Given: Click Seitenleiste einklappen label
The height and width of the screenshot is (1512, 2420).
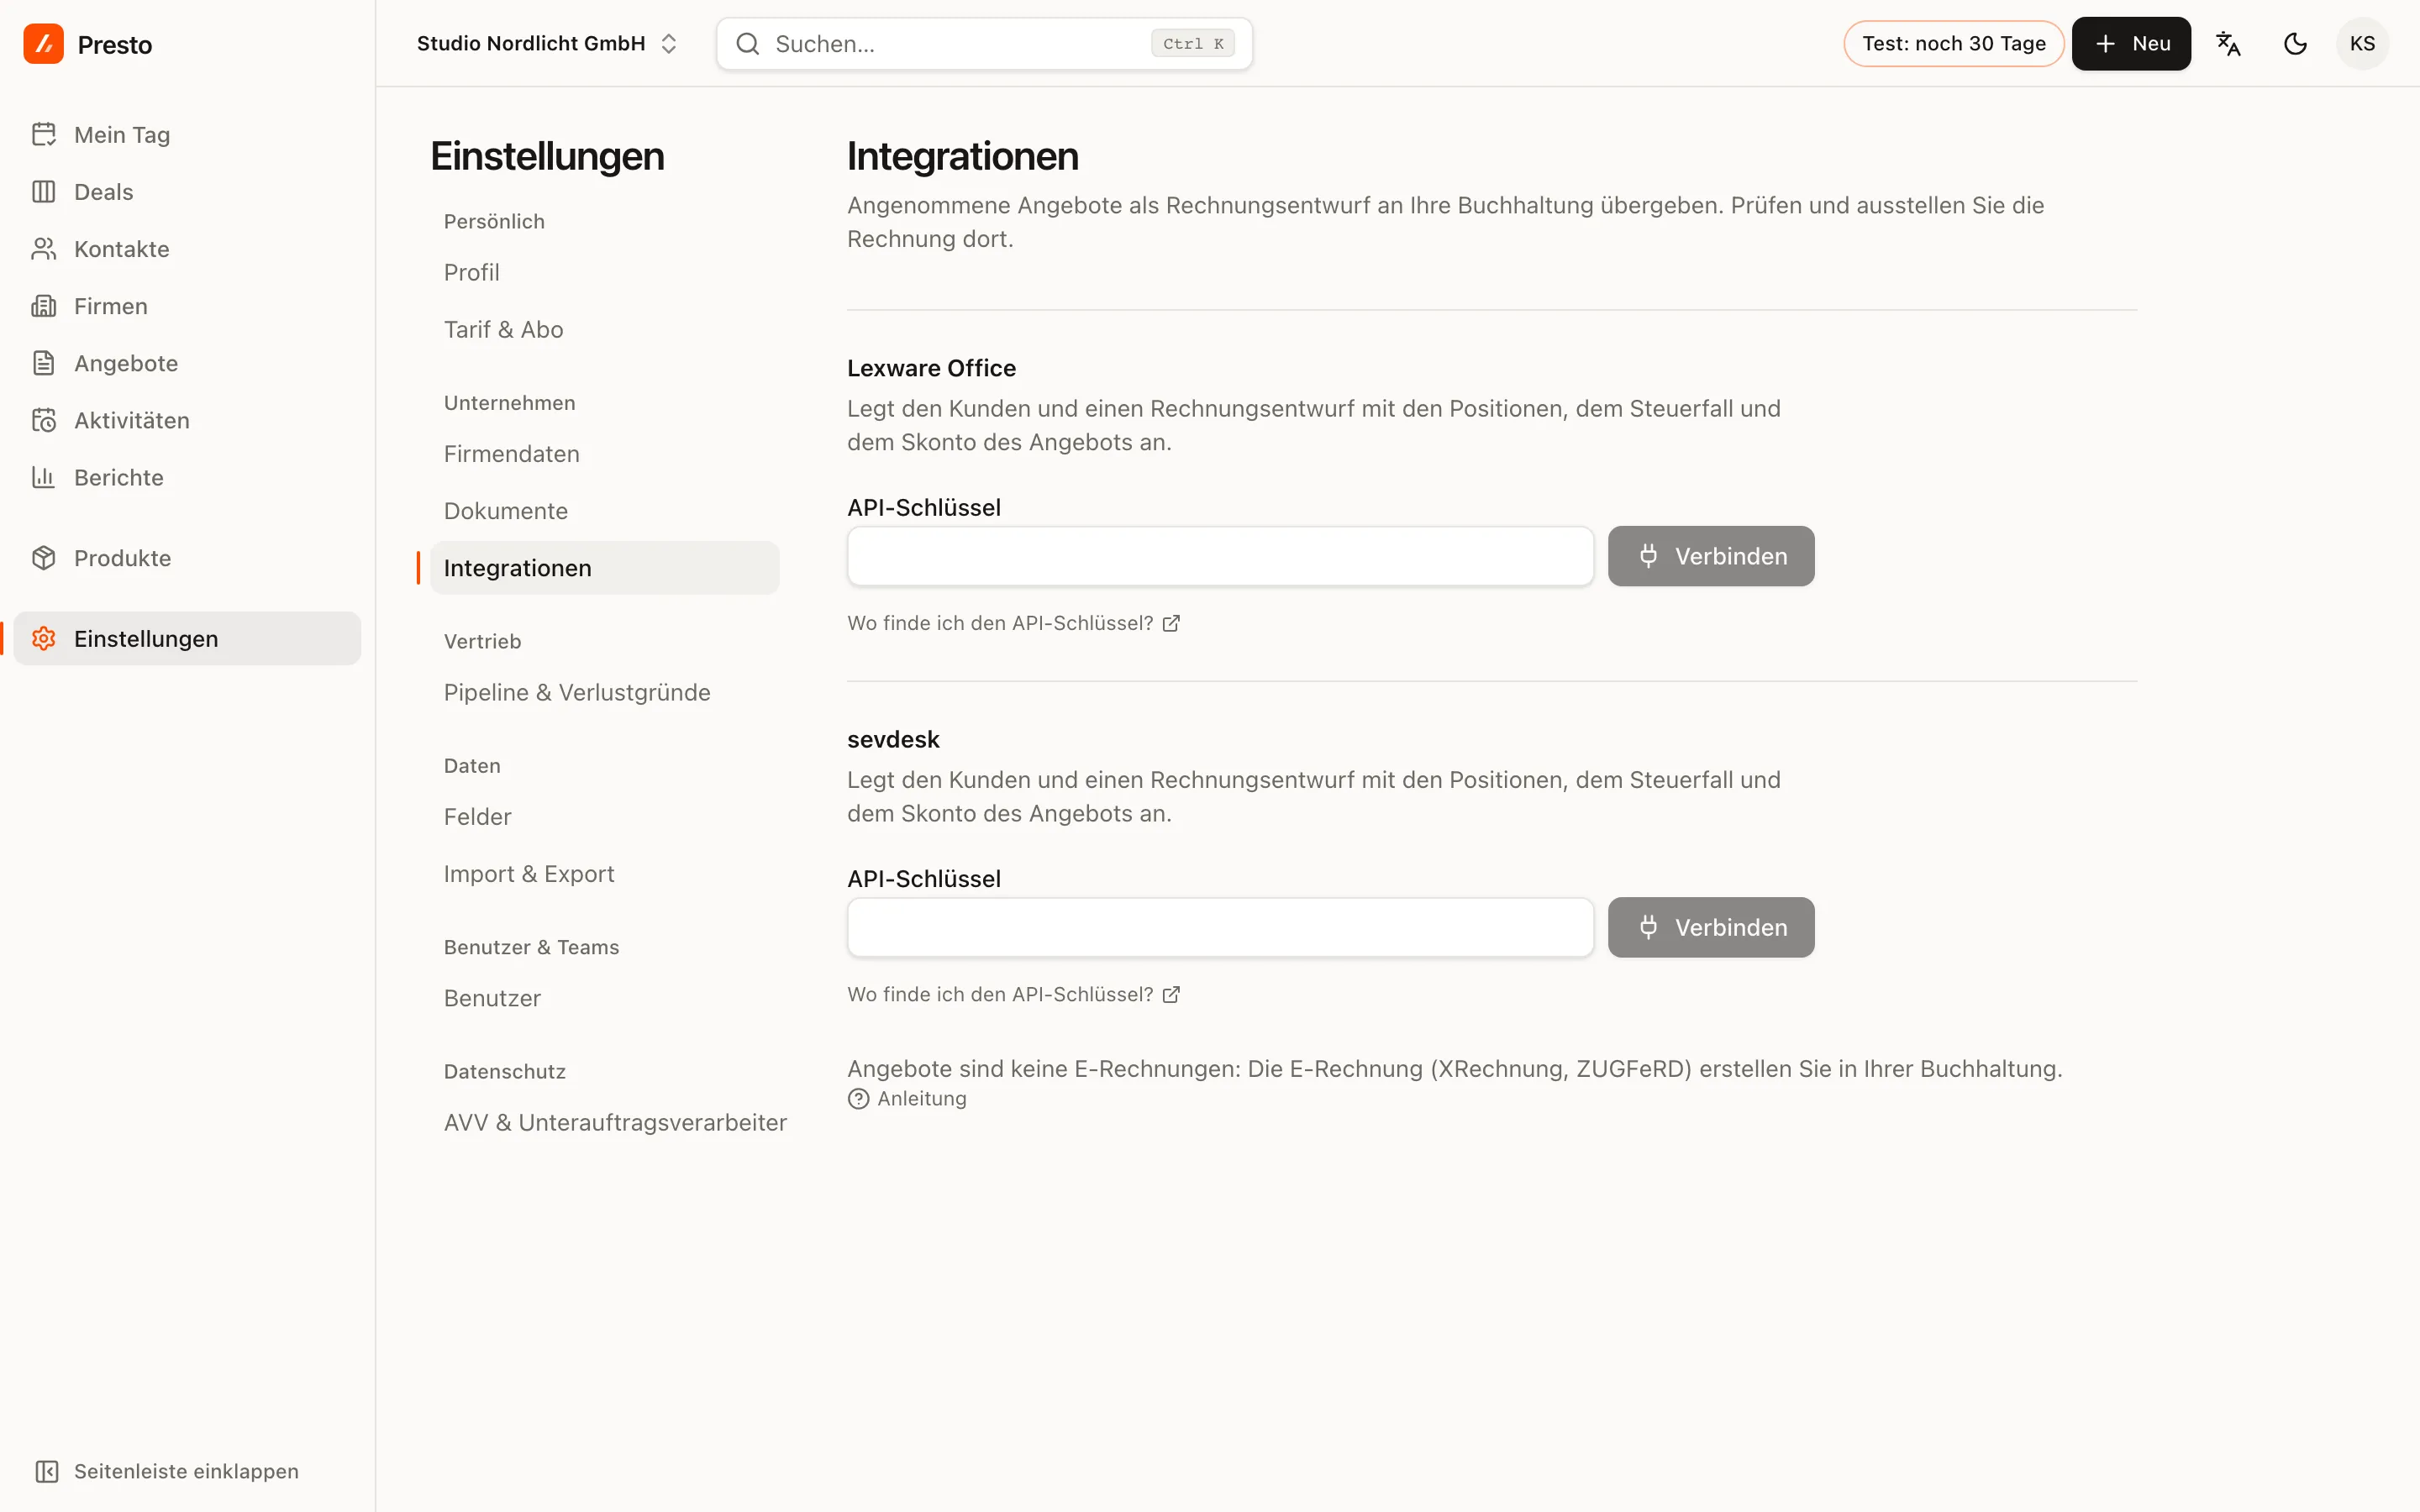Looking at the screenshot, I should coord(186,1471).
